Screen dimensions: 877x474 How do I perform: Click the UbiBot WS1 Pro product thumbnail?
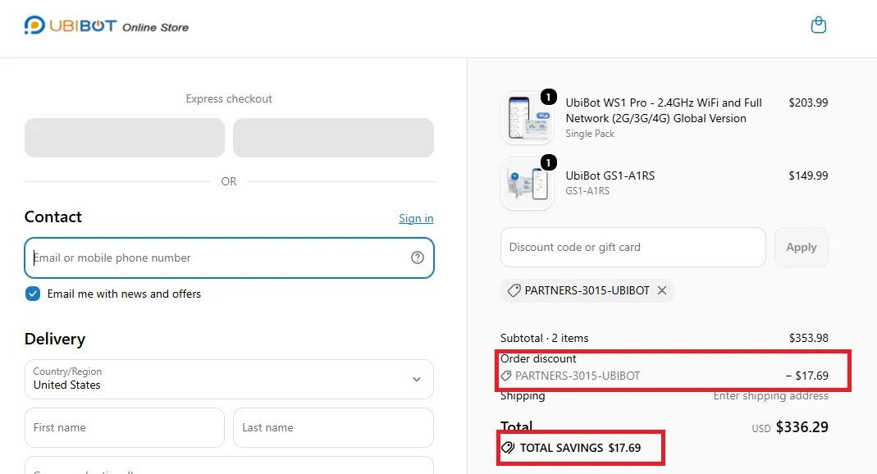click(x=528, y=118)
